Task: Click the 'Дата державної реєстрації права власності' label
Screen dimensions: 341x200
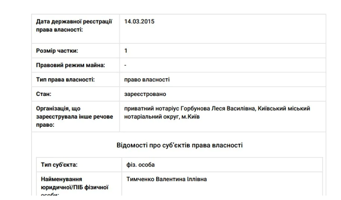Action: [x=74, y=26]
